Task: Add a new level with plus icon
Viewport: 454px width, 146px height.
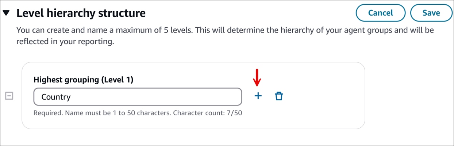Action: [258, 96]
